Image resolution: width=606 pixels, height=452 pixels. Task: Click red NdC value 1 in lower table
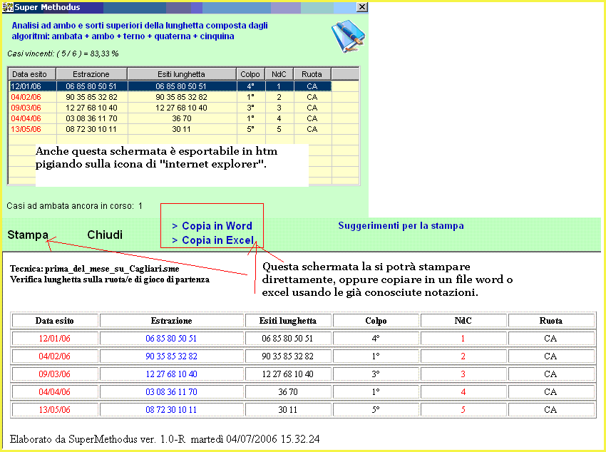[x=463, y=339]
